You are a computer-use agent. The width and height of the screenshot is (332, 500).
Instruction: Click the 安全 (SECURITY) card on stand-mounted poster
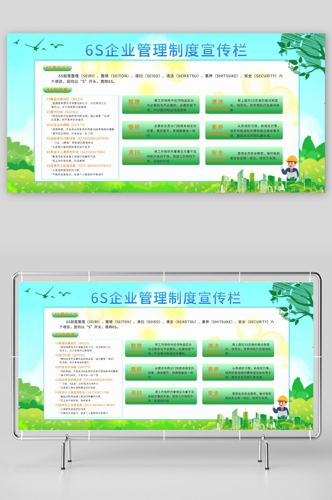click(x=238, y=396)
